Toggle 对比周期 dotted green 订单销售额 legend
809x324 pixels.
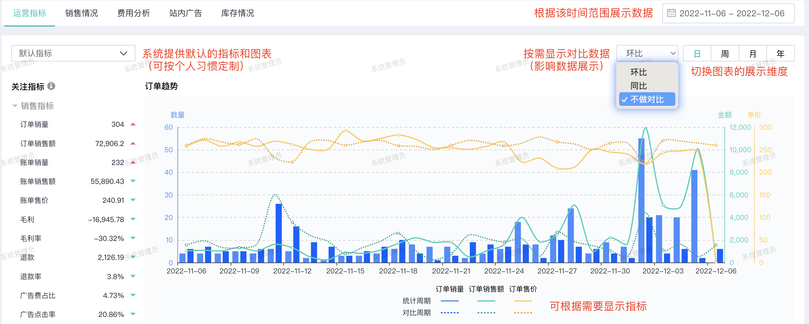click(486, 313)
